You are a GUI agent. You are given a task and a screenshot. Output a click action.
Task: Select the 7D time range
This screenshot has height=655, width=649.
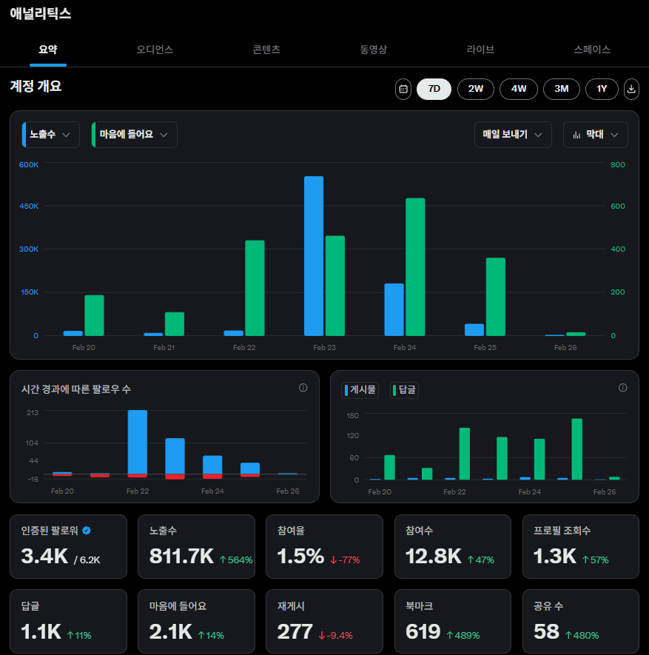[x=434, y=89]
